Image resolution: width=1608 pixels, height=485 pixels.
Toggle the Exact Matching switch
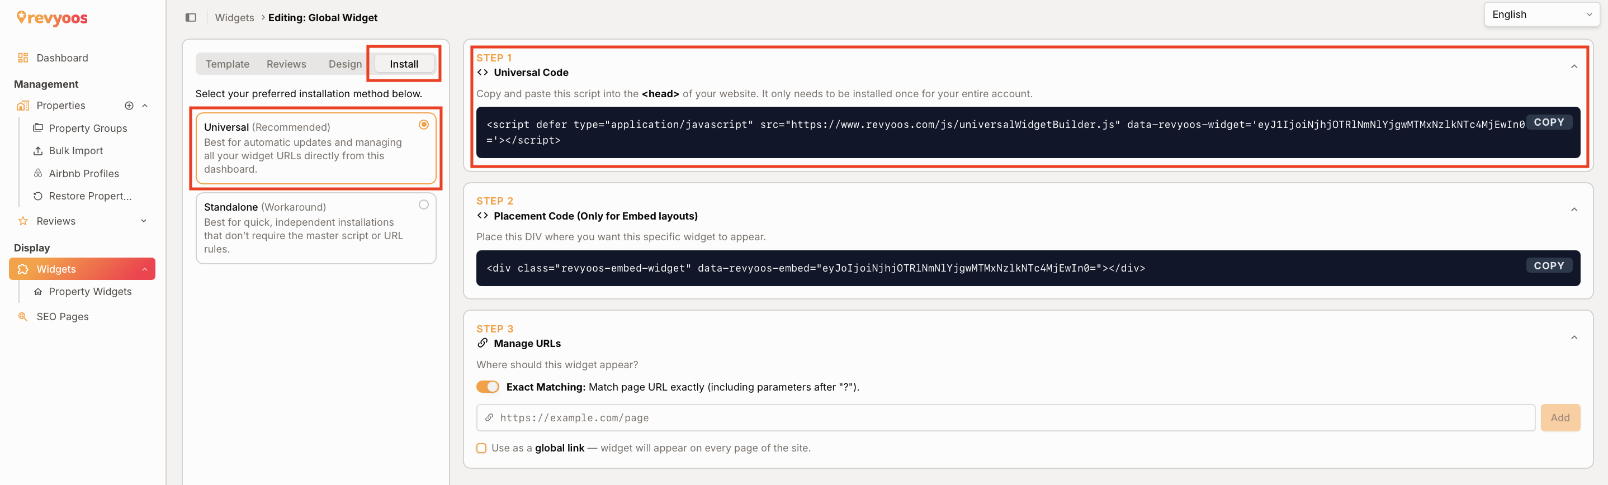(488, 387)
